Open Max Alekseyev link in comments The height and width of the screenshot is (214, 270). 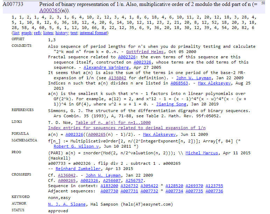coord(214,83)
